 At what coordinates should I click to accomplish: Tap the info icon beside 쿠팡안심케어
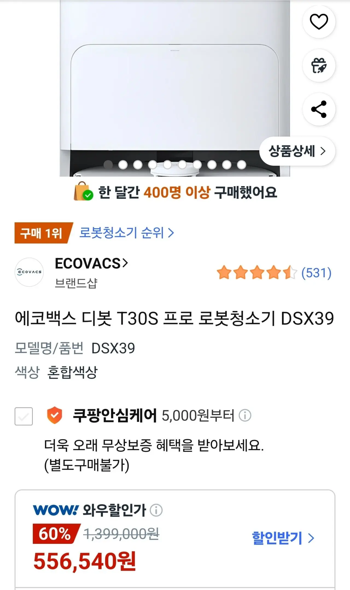tap(245, 416)
